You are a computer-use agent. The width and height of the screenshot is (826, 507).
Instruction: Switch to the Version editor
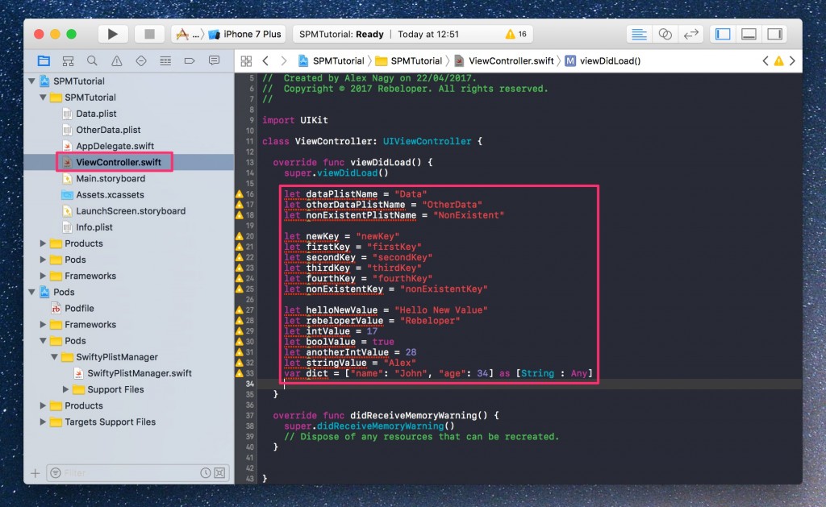[690, 34]
